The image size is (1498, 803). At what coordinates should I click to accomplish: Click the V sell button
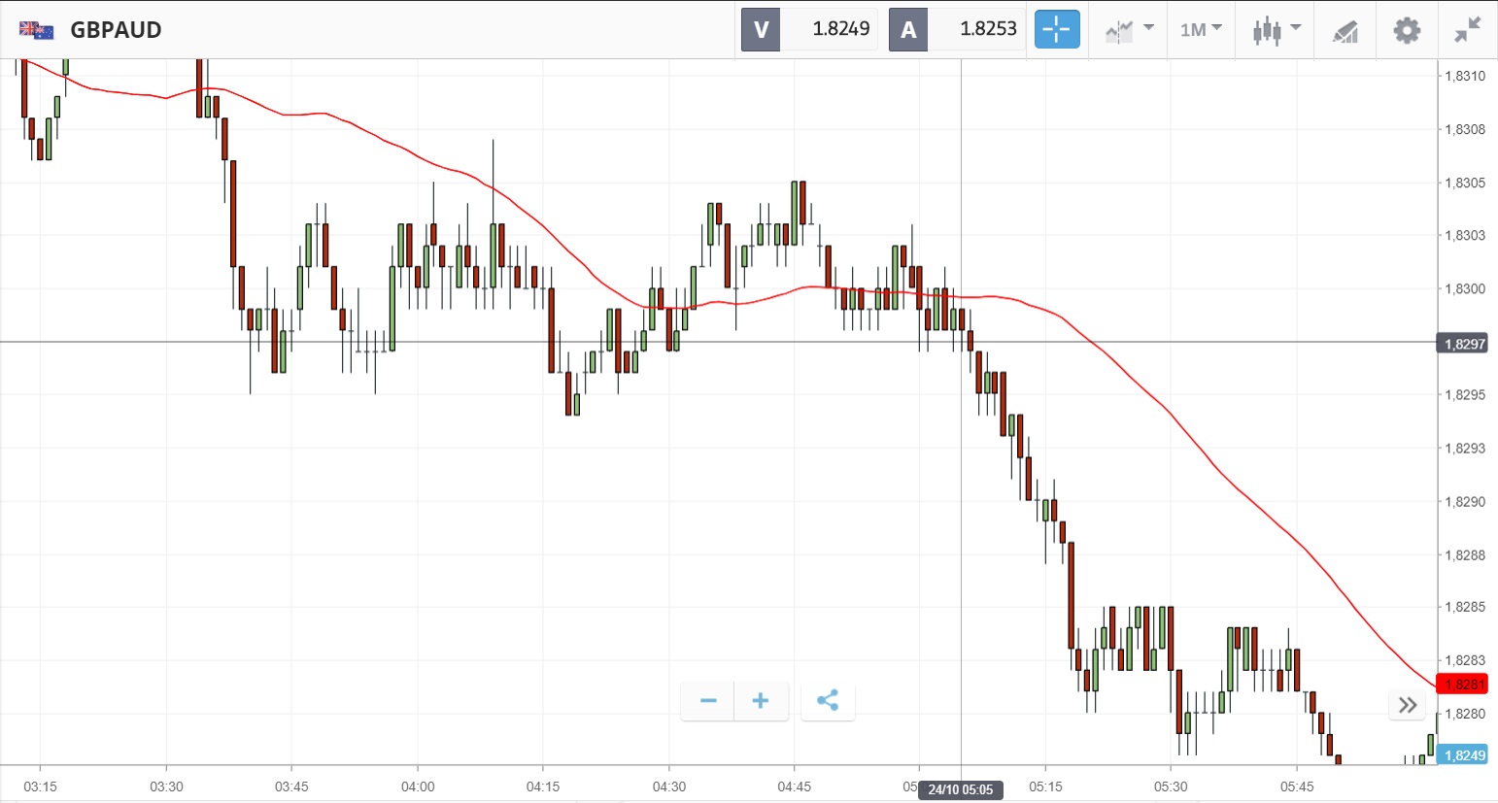[761, 30]
